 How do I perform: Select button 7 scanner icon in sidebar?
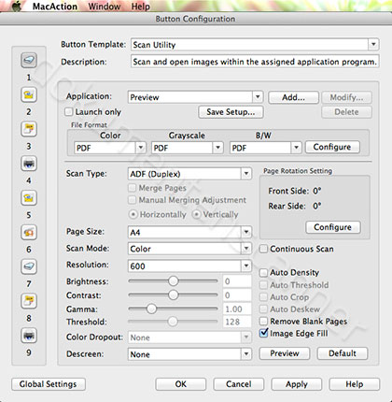29,266
